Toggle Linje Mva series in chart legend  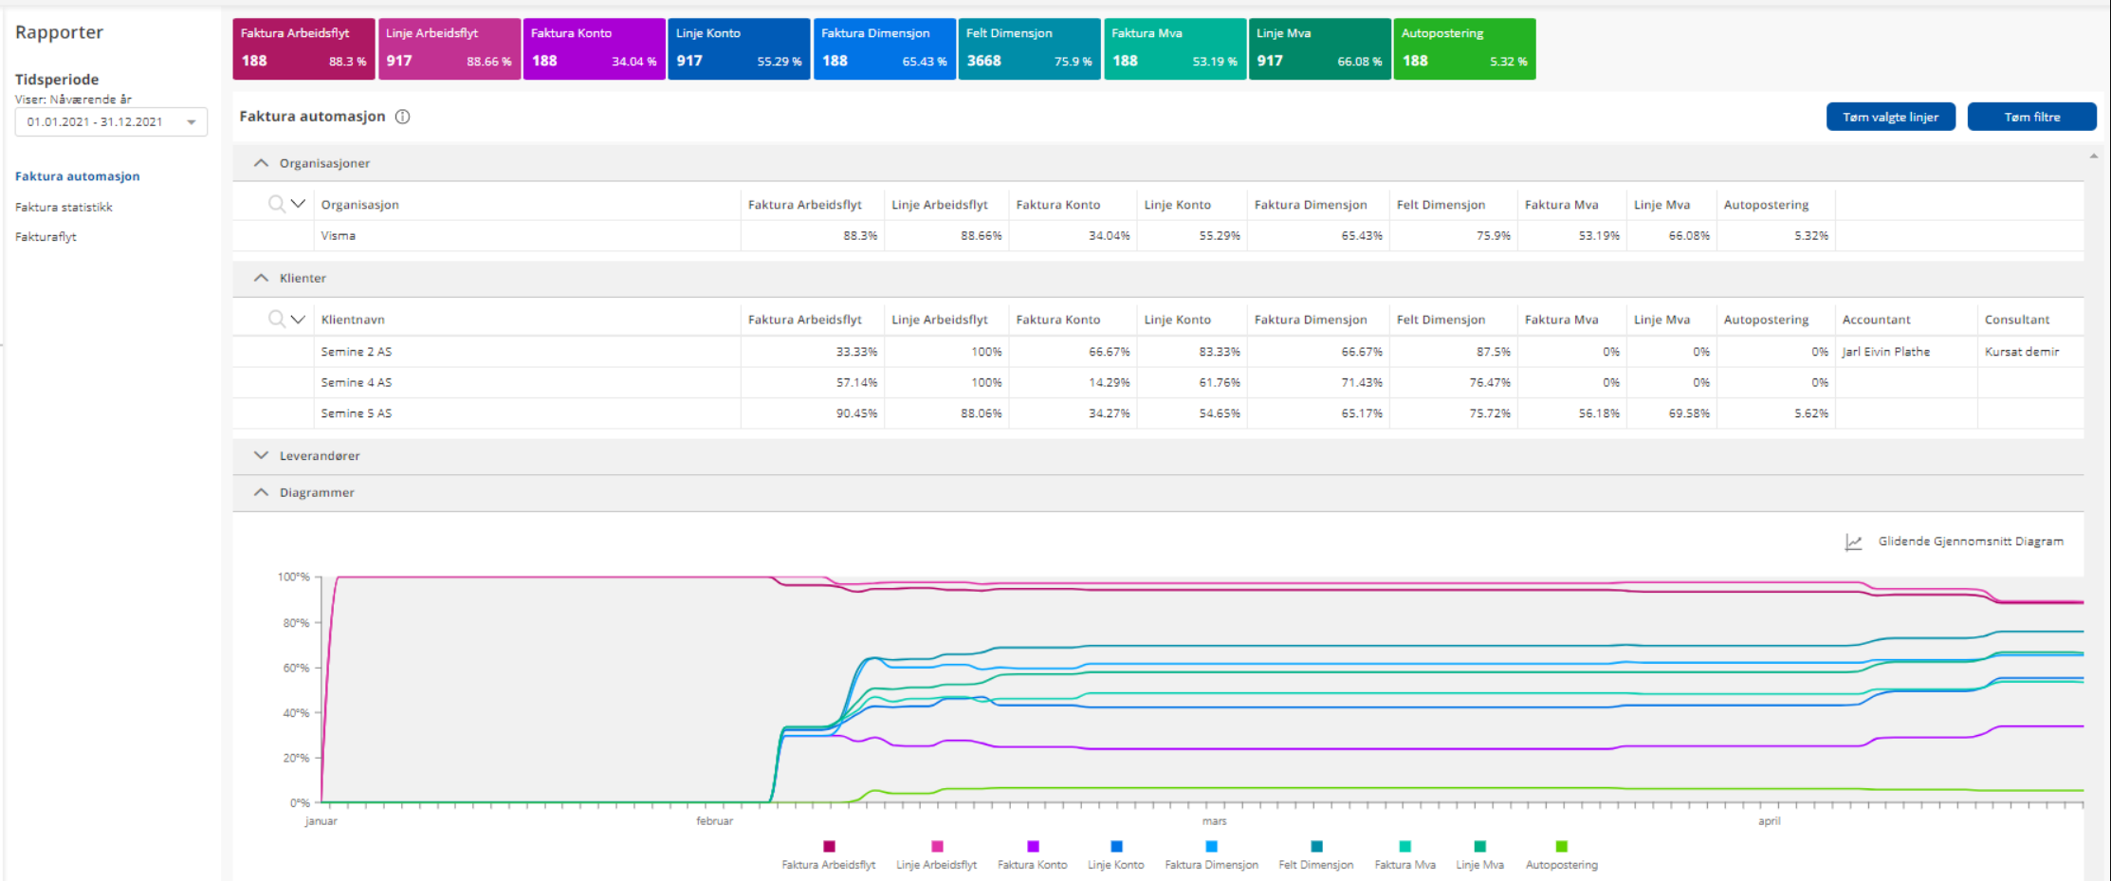click(1479, 846)
